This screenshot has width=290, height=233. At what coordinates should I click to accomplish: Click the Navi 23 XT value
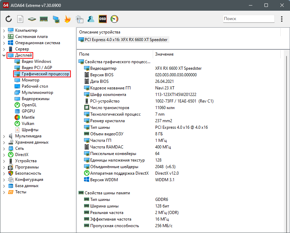[165, 88]
